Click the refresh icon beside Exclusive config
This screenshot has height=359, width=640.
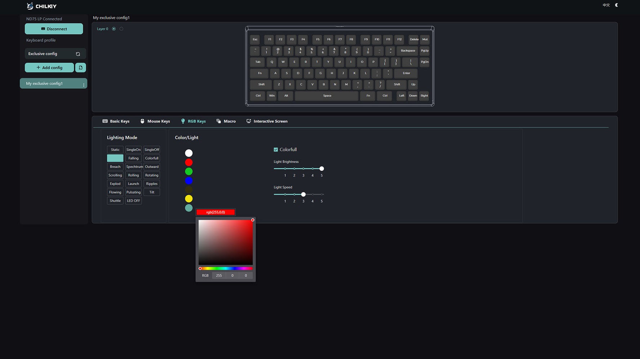(78, 54)
